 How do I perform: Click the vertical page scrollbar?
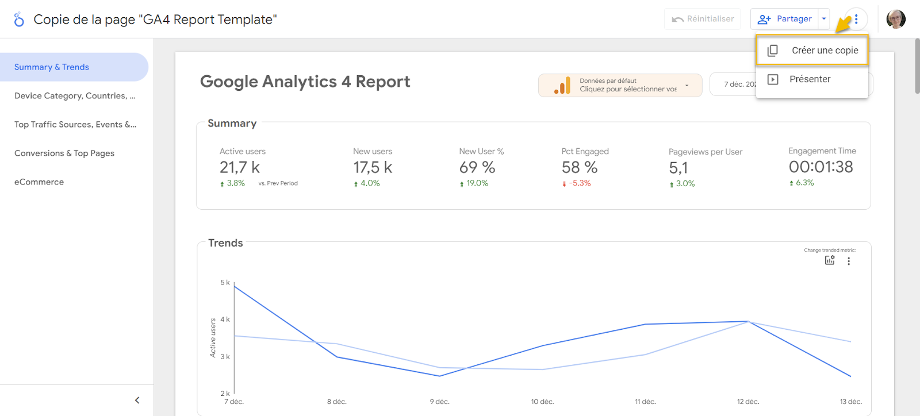click(917, 66)
